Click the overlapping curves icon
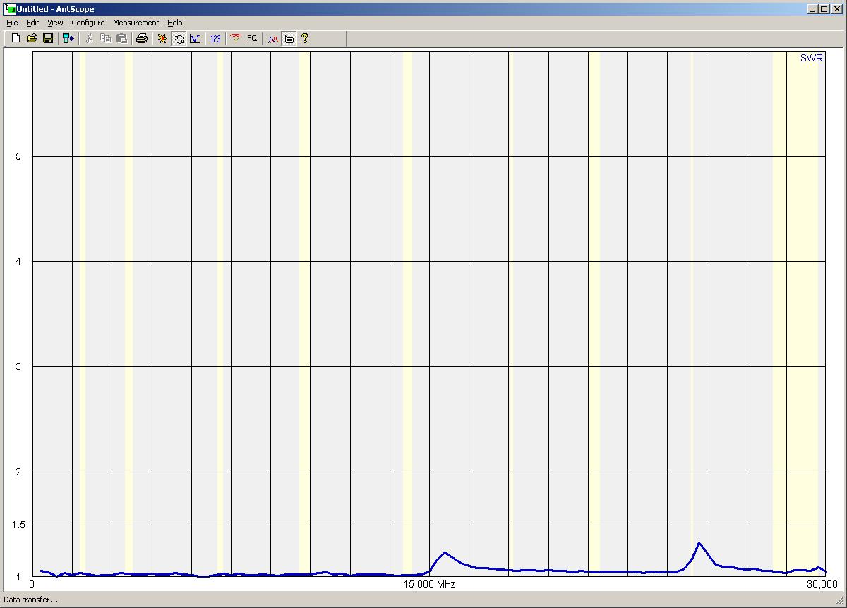The height and width of the screenshot is (608, 847). click(272, 38)
